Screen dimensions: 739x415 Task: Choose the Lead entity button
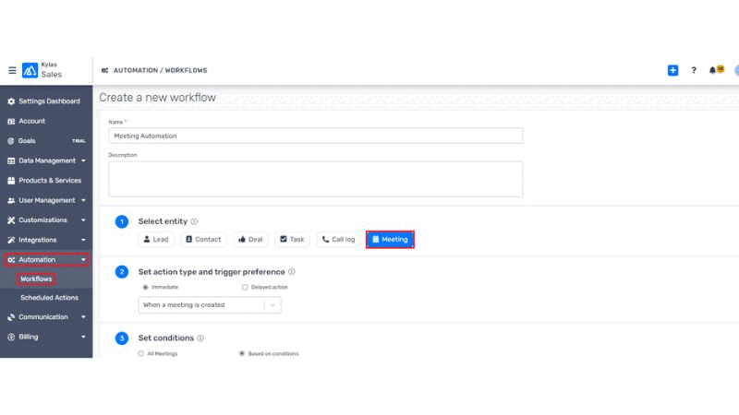(x=156, y=239)
